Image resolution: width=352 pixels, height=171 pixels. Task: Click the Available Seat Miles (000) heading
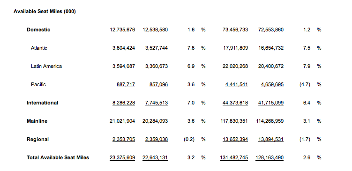click(x=45, y=12)
